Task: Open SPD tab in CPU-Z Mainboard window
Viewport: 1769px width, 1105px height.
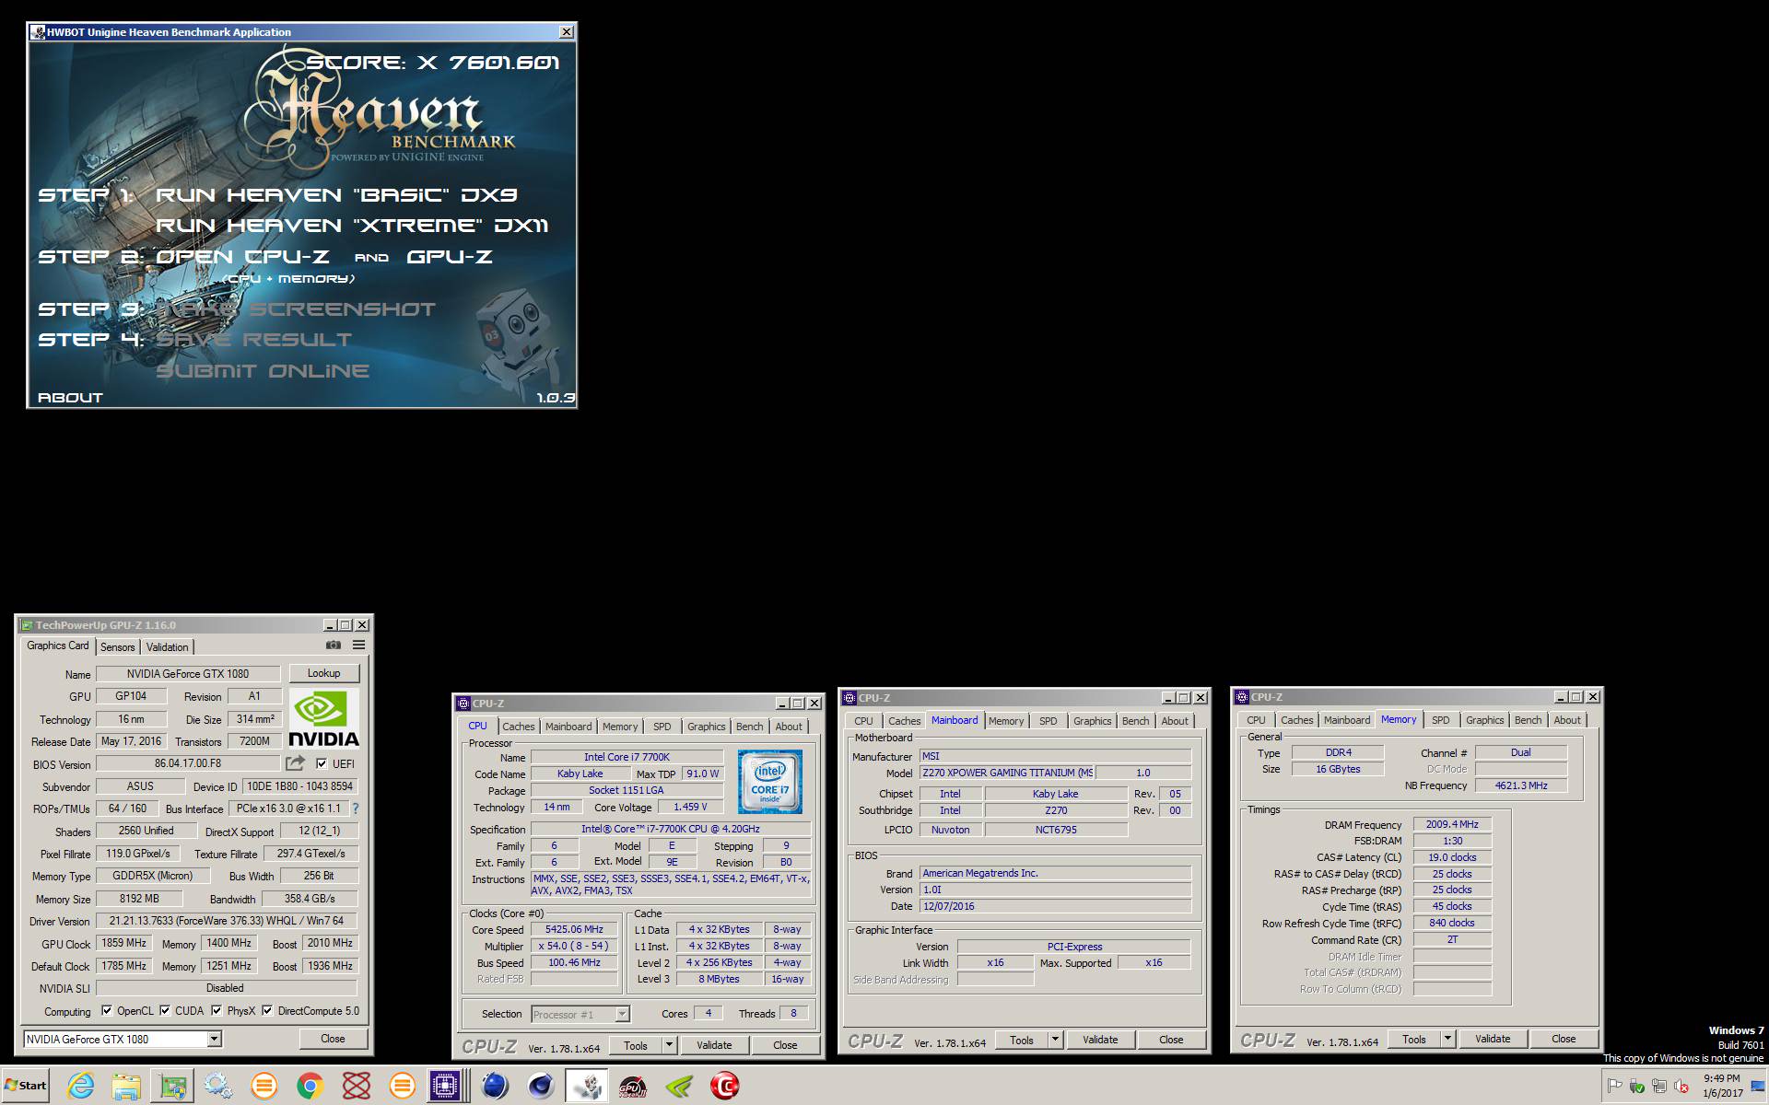Action: point(1048,721)
